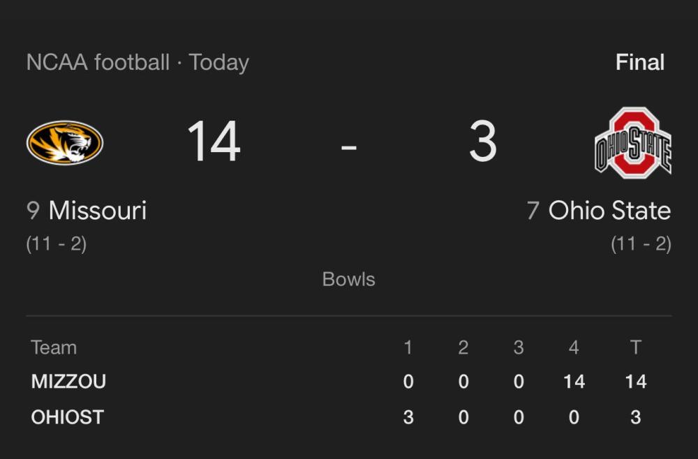Click the NCAA football header text
The height and width of the screenshot is (459, 698).
tap(98, 62)
